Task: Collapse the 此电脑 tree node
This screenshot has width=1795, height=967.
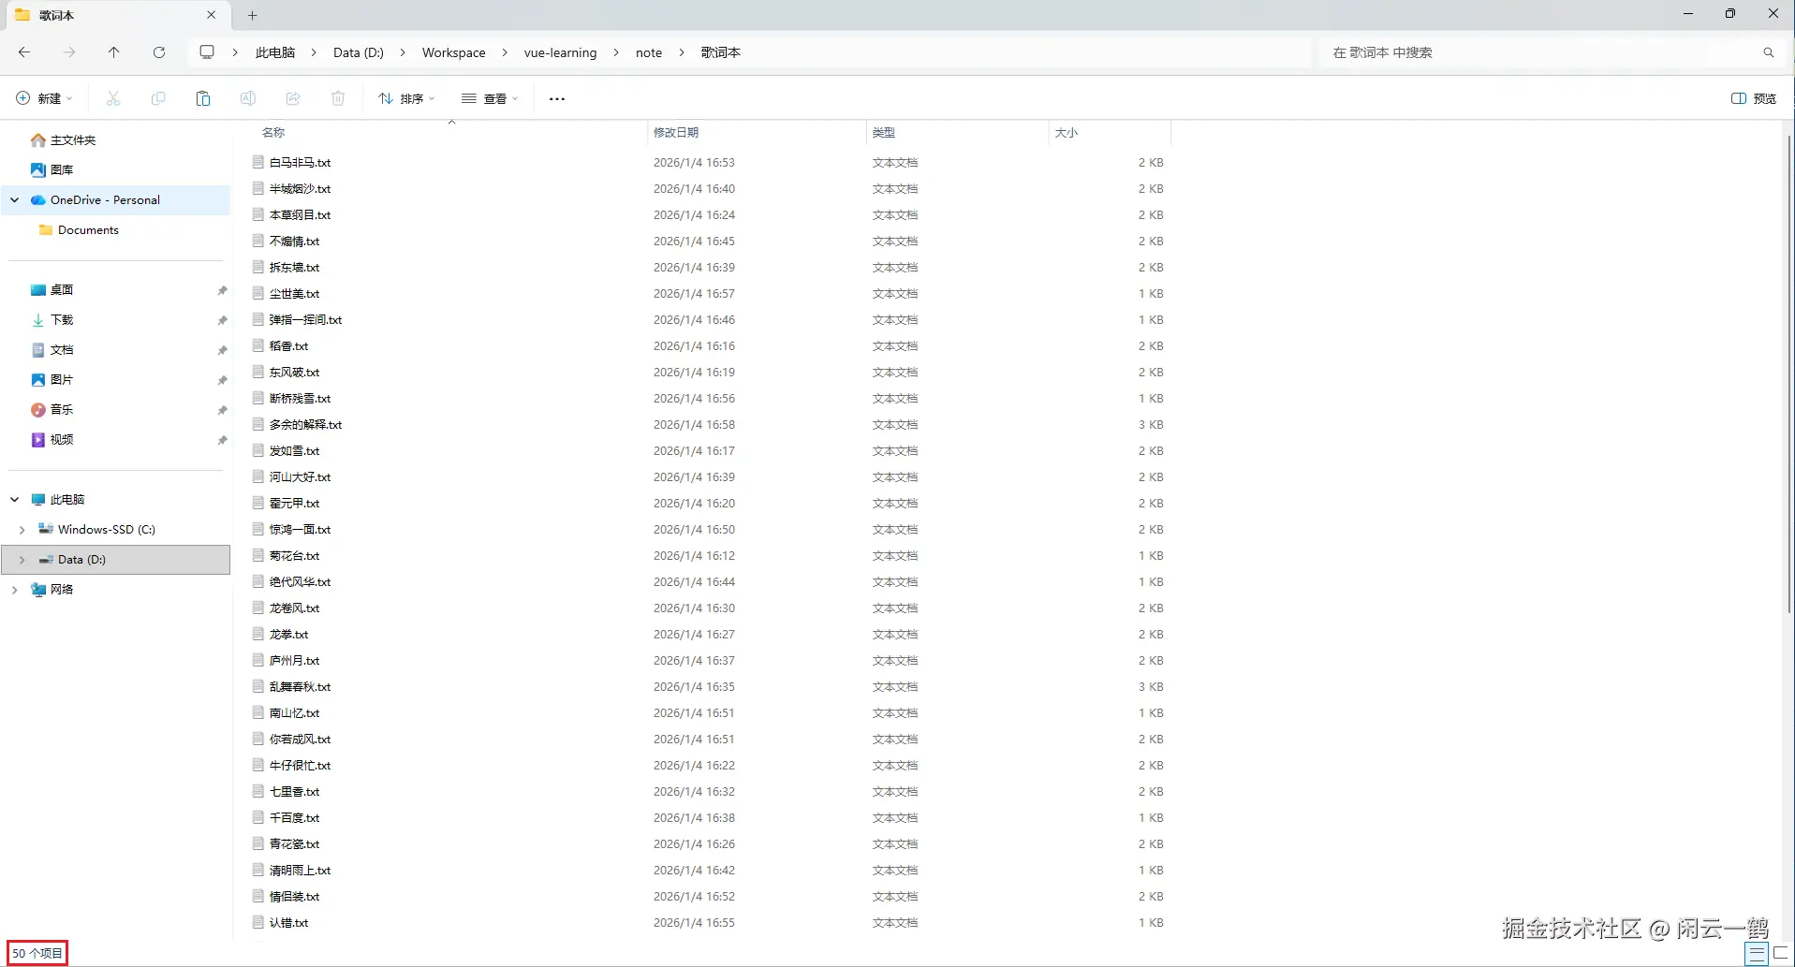Action: click(15, 500)
